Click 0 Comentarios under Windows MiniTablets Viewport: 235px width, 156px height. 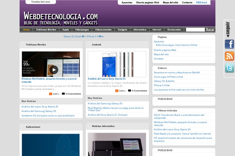click(73, 94)
